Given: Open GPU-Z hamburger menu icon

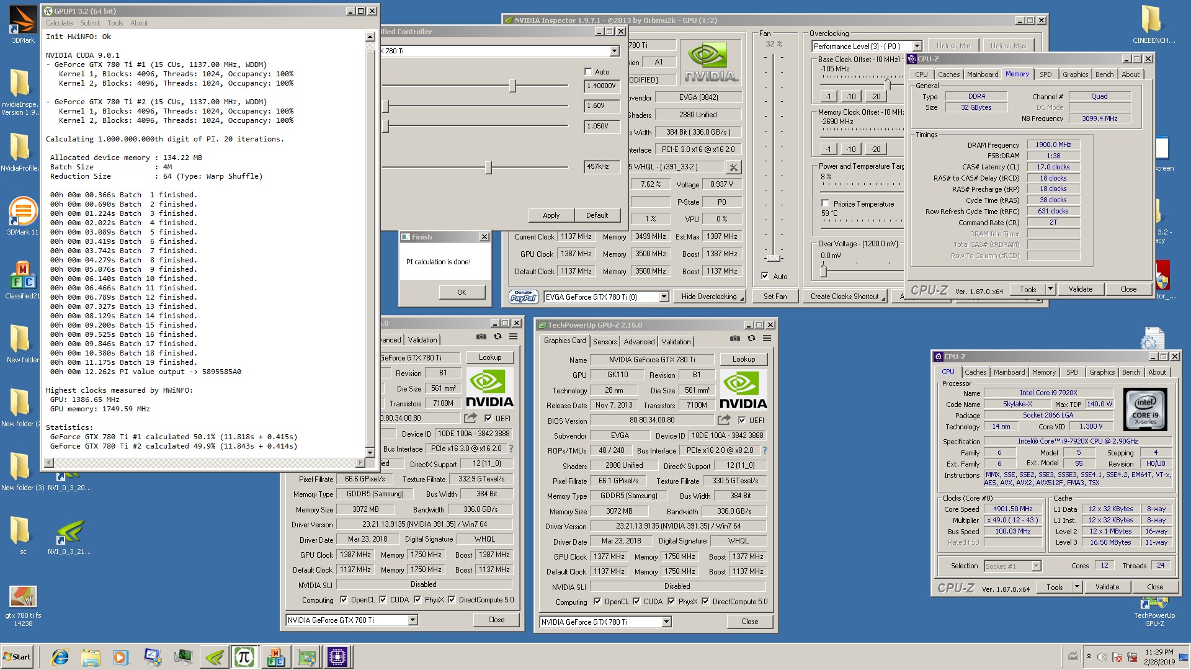Looking at the screenshot, I should coord(767,339).
